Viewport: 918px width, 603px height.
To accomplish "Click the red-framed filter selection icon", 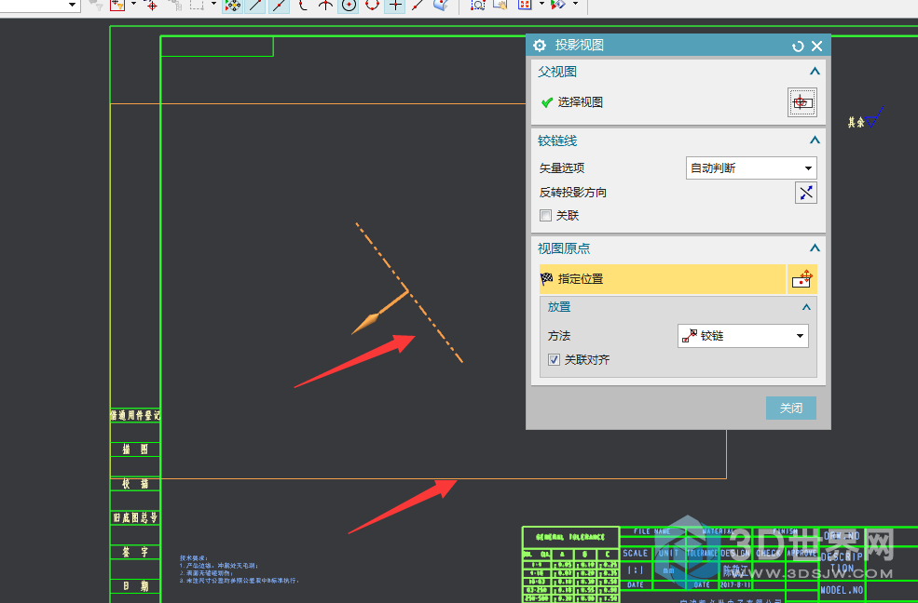I will 117,6.
